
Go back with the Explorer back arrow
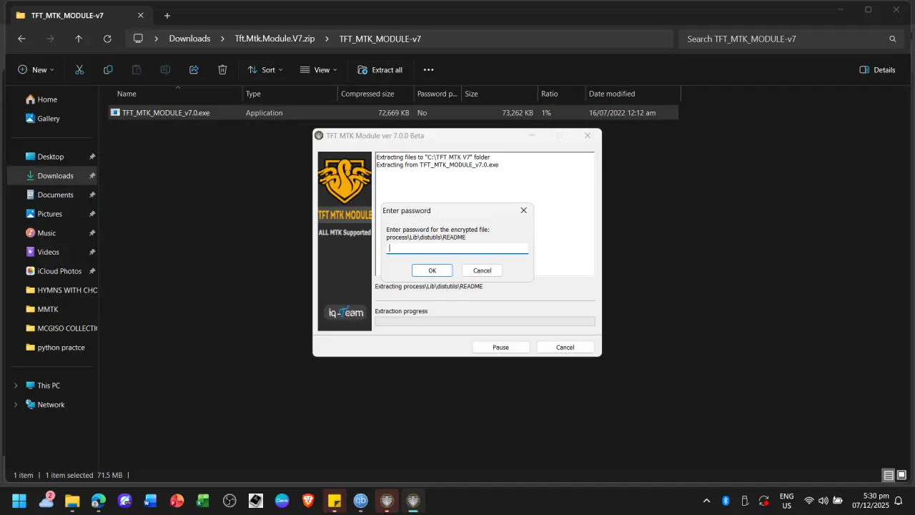pos(21,39)
